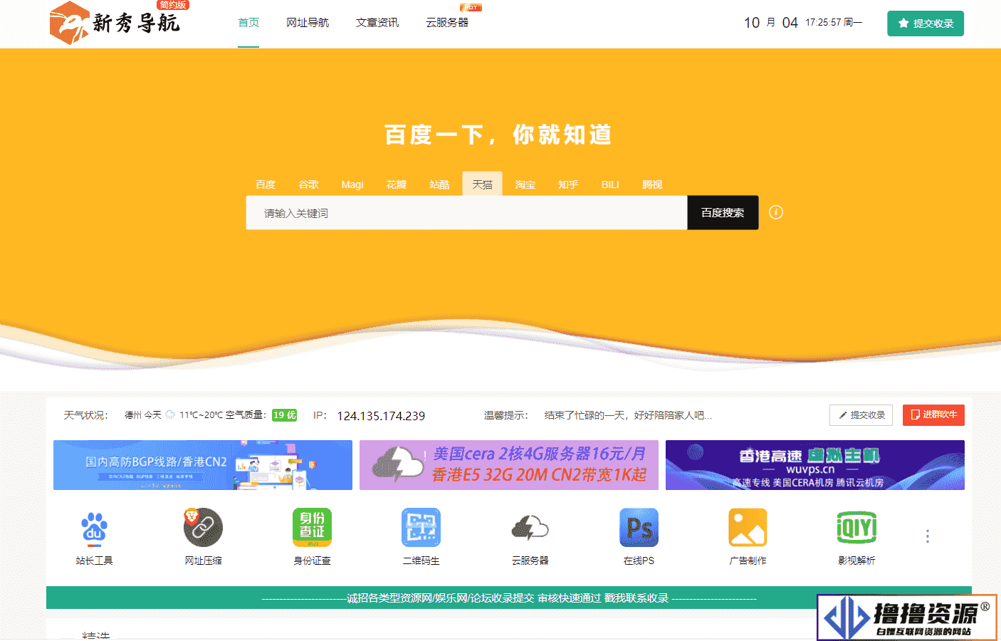
Task: Open the 二维码生 QR code icon
Action: 421,528
